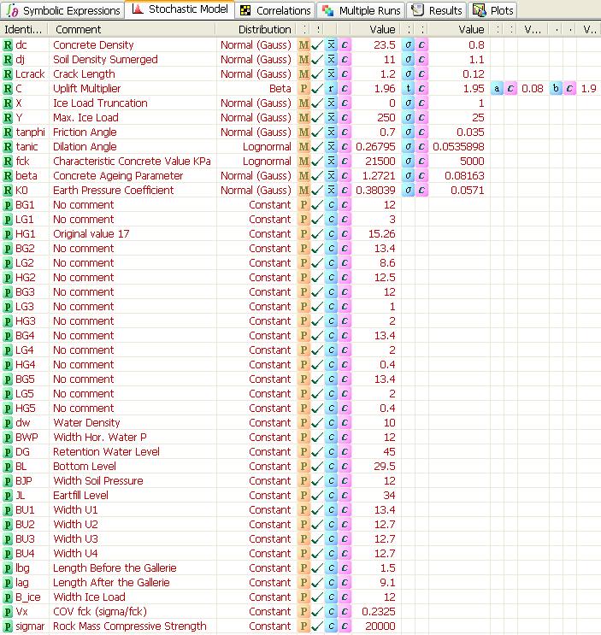Open the Plots tab
The height and width of the screenshot is (635, 601).
(493, 10)
